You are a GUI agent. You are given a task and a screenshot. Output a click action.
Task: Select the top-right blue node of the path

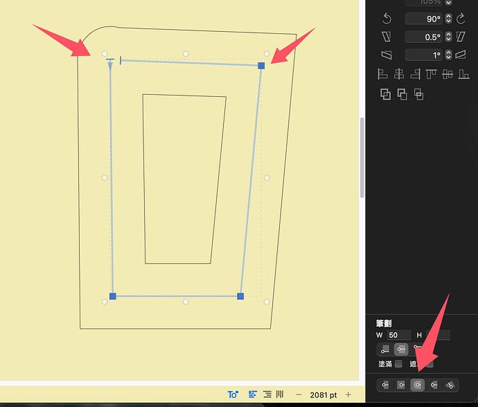pos(261,66)
